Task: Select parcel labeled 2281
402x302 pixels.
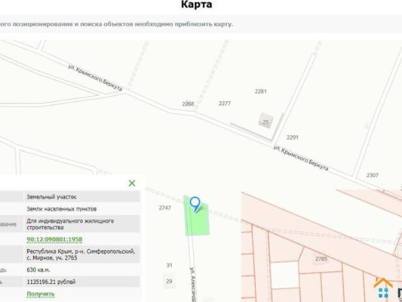Action: click(x=260, y=91)
